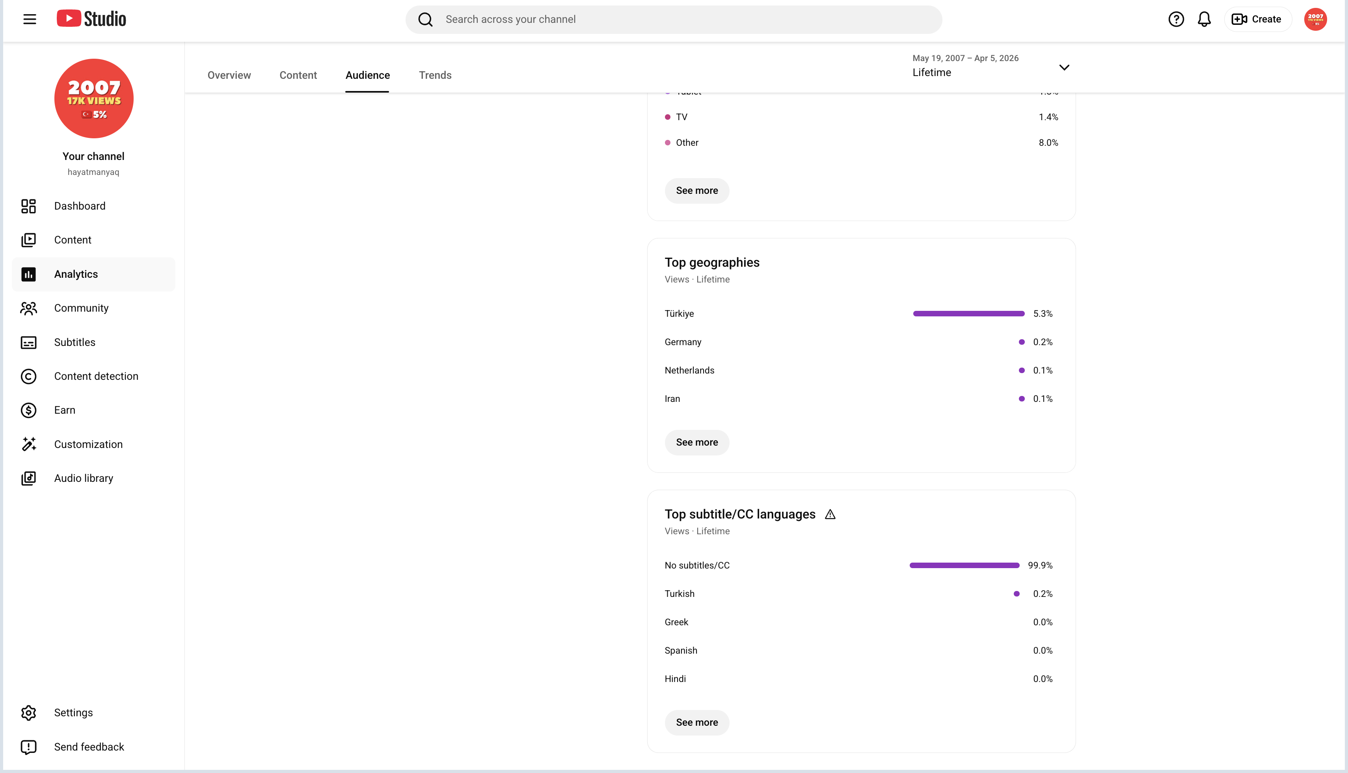The image size is (1348, 773).
Task: Open the hamburger navigation menu
Action: pos(30,20)
